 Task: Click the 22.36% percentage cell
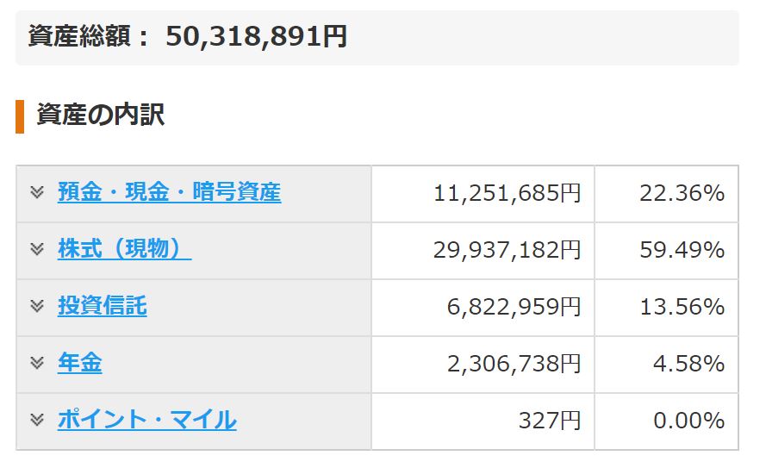(666, 194)
